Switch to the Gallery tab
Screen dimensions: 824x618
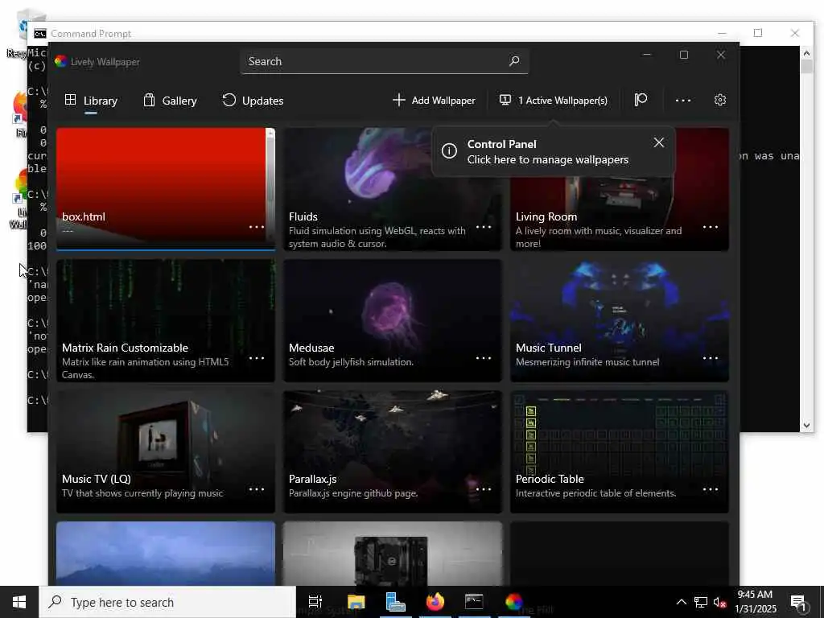pyautogui.click(x=170, y=101)
